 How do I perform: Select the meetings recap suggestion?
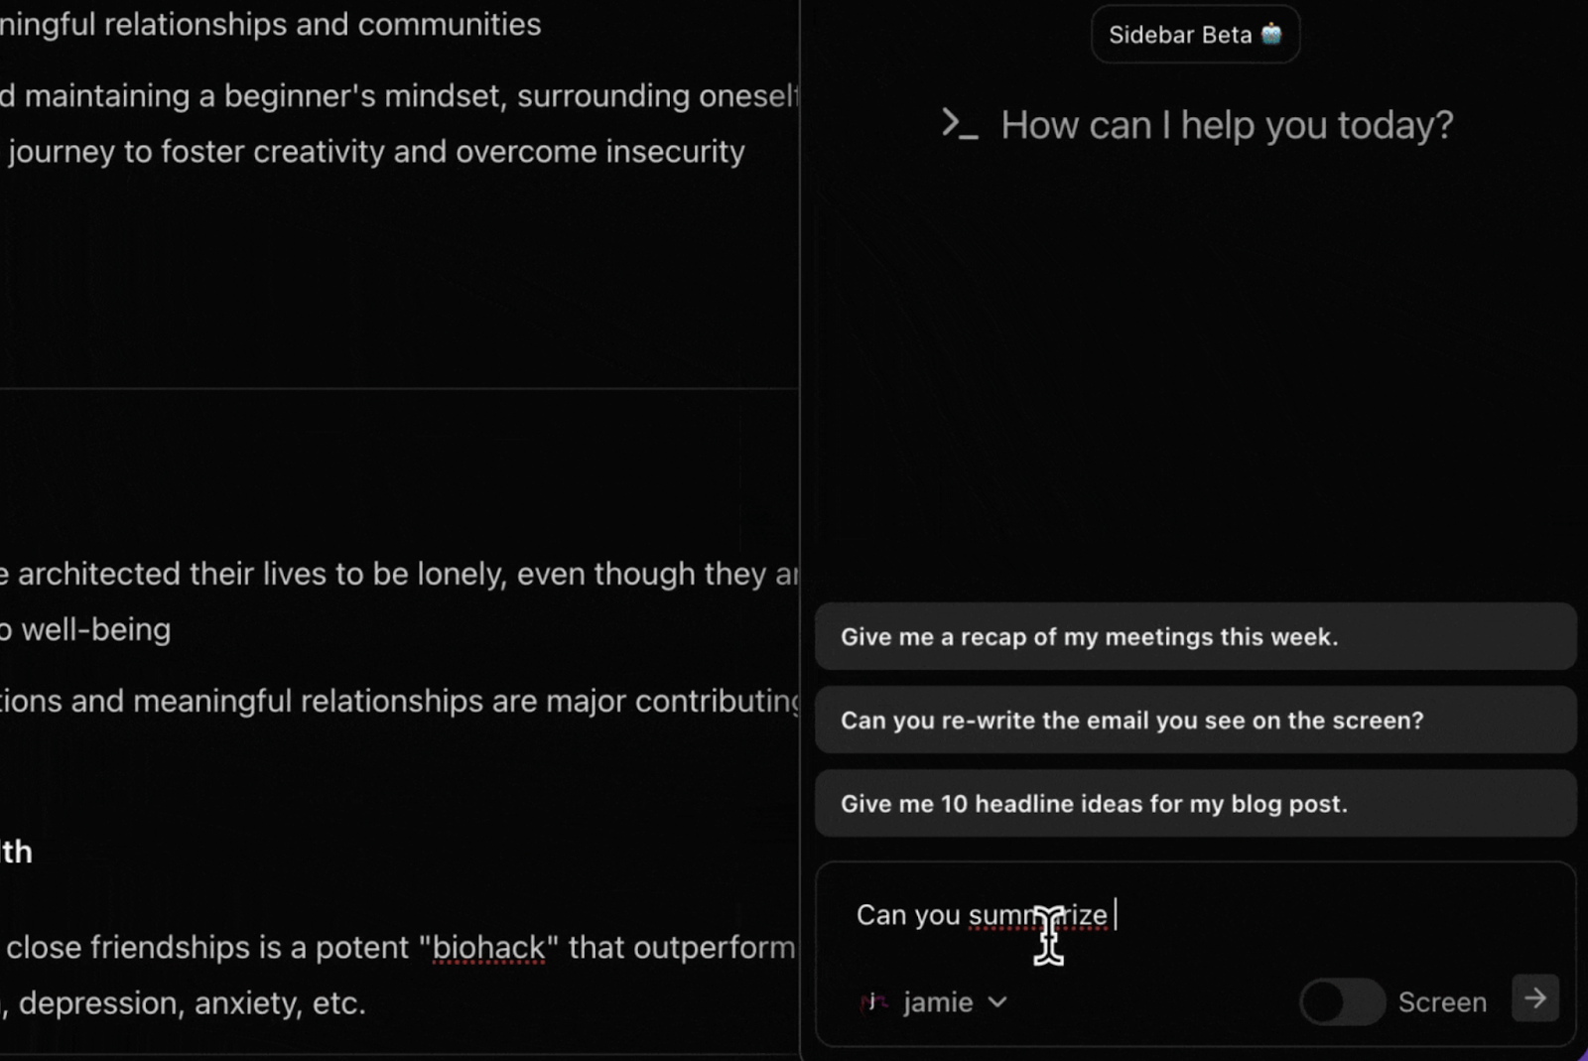(x=1195, y=636)
